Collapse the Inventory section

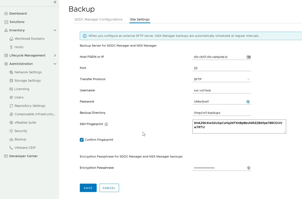(55, 30)
